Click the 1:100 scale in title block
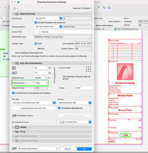Screen dimensions: 148x153 click(125, 135)
